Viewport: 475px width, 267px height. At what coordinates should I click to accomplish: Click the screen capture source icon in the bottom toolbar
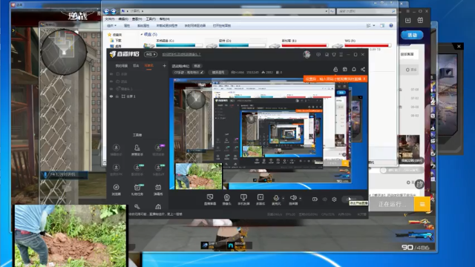[210, 198]
